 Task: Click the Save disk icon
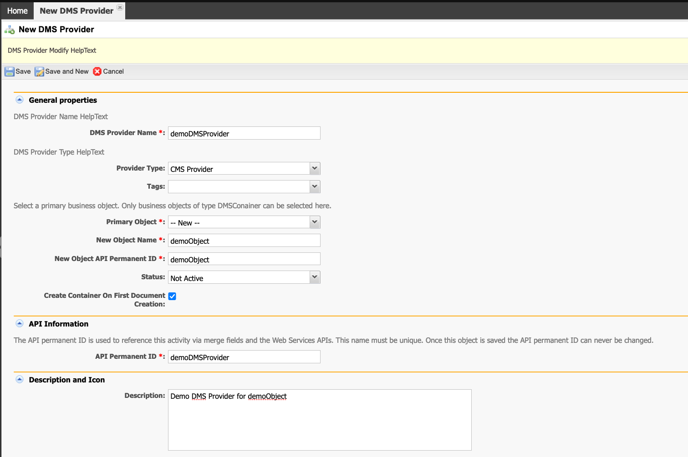(10, 71)
